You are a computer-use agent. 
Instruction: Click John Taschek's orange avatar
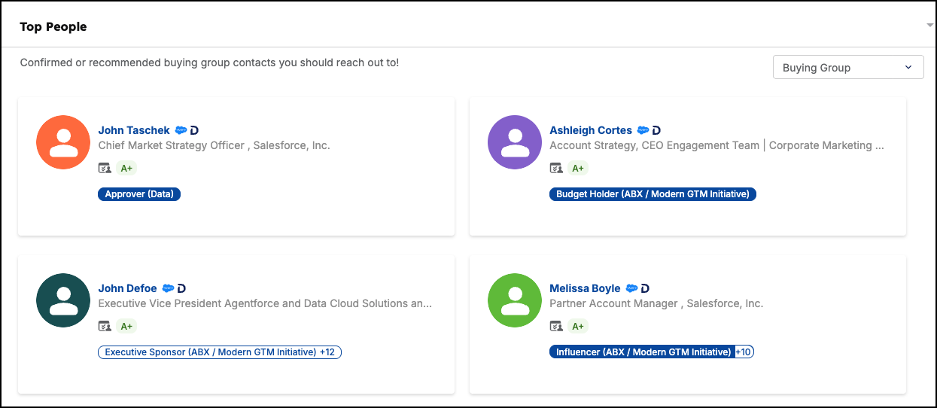(x=63, y=142)
